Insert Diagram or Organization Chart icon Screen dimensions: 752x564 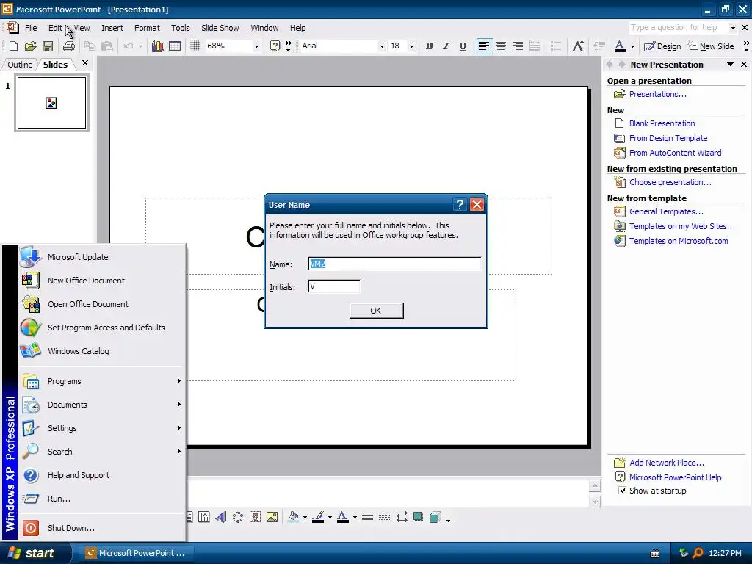tap(238, 517)
